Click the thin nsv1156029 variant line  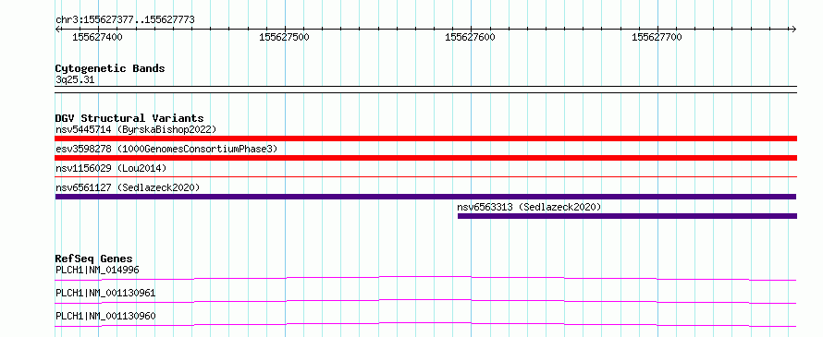[425, 177]
